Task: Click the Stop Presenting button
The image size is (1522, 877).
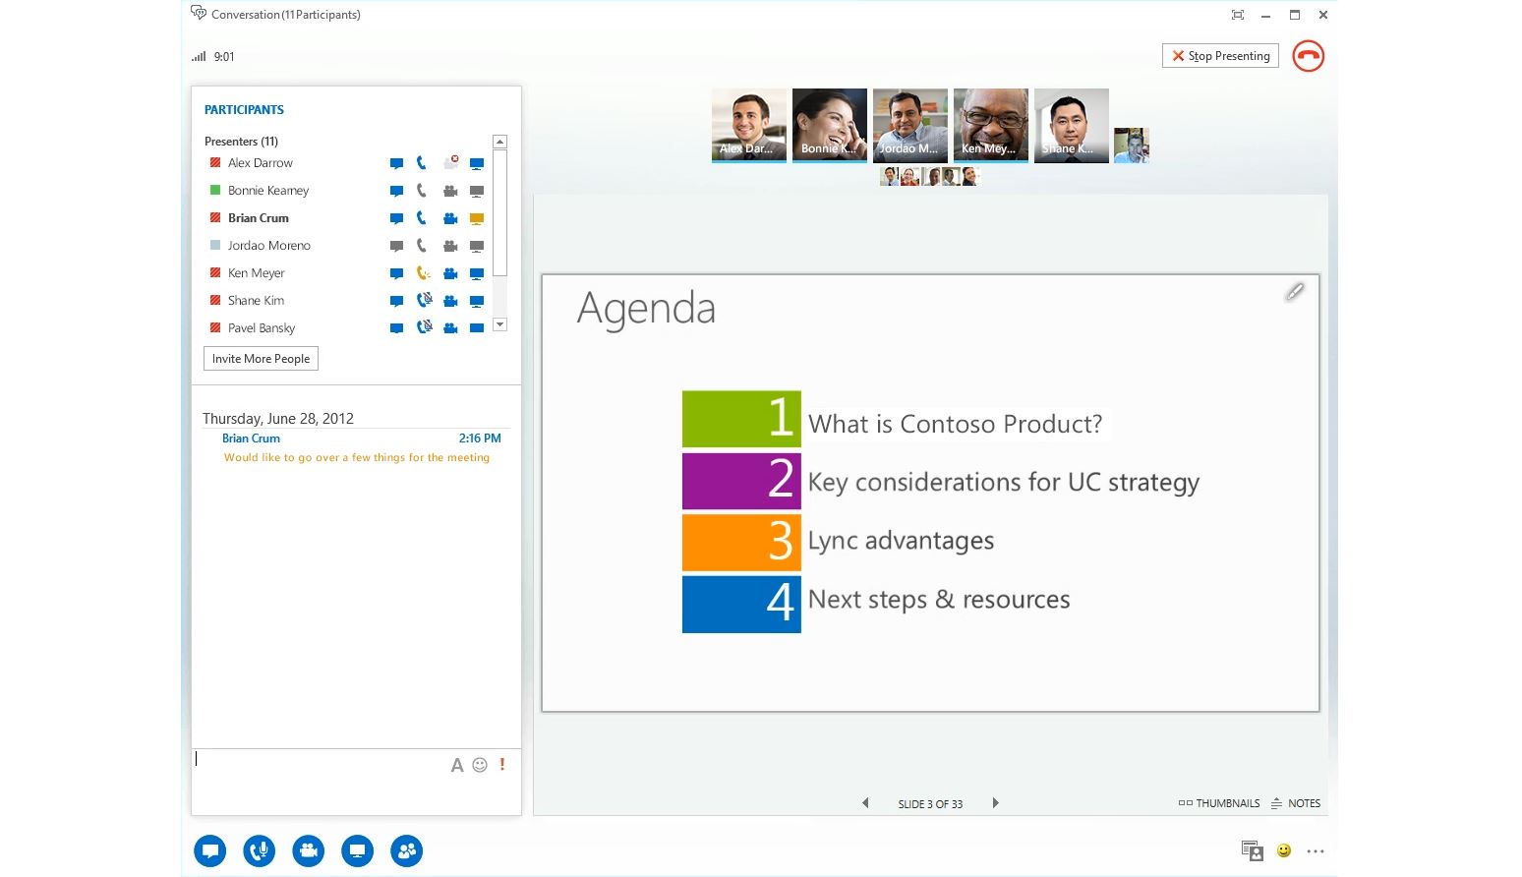Action: point(1220,56)
